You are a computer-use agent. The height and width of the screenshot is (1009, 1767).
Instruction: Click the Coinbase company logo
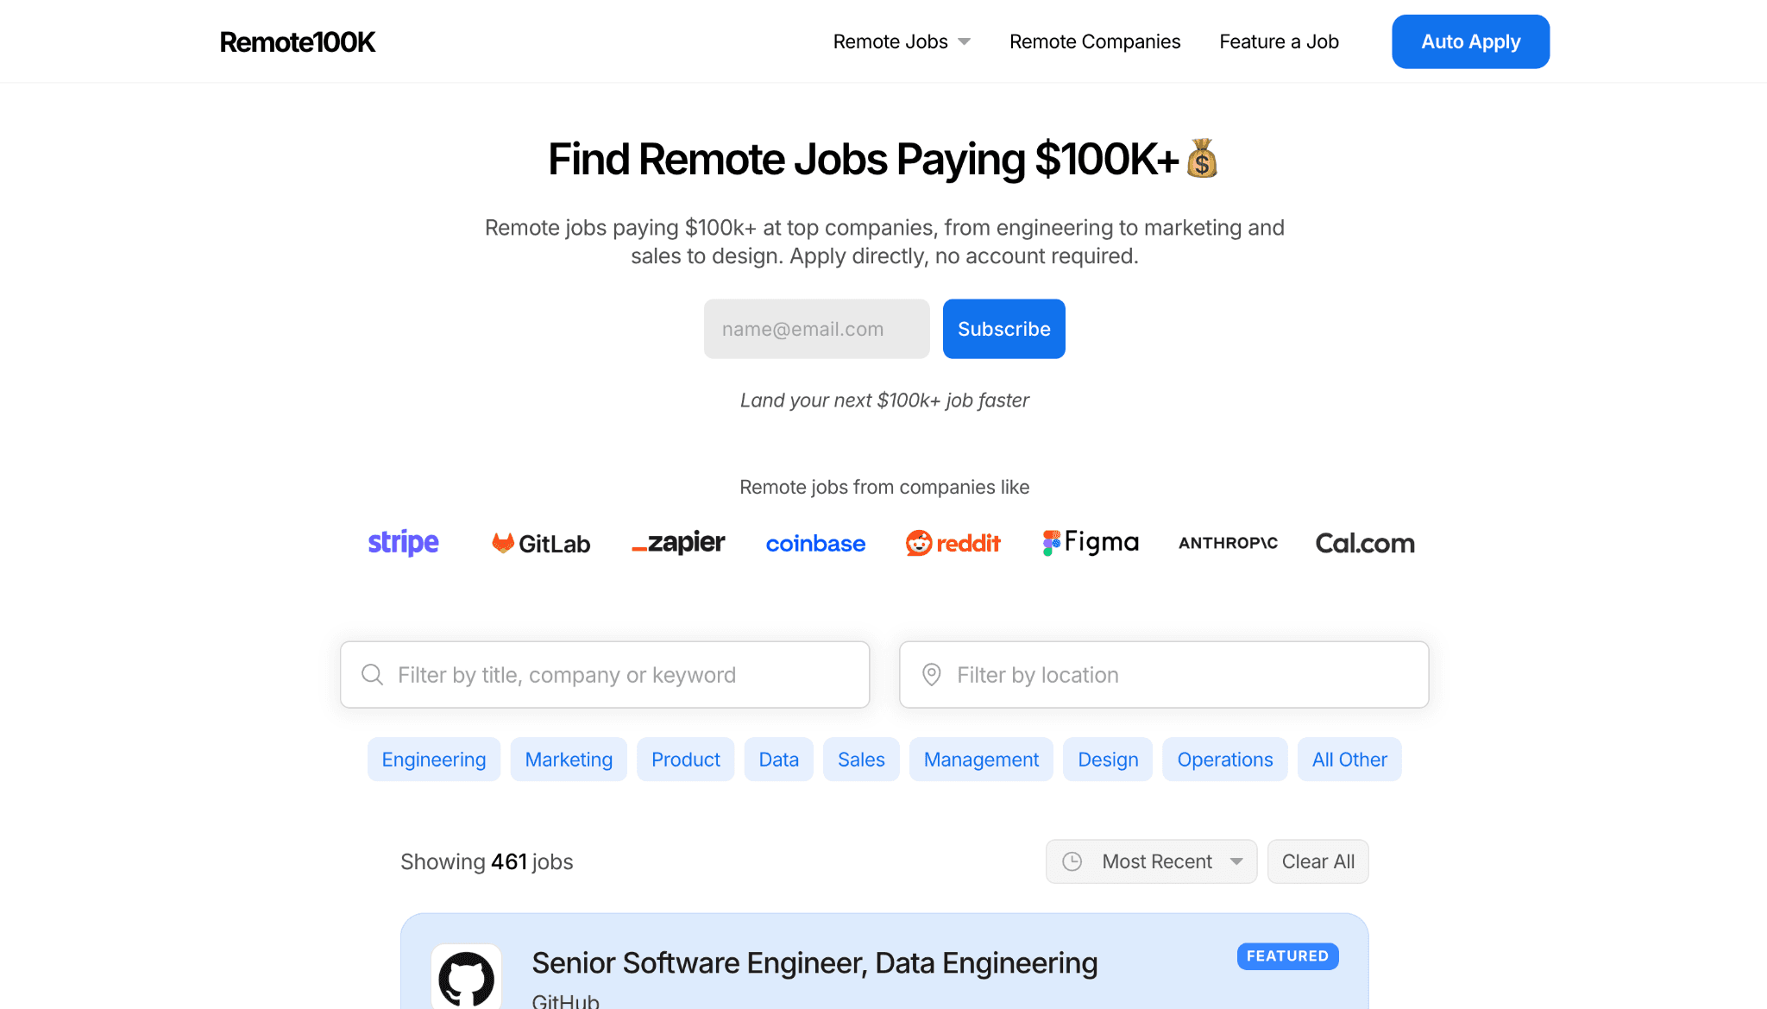[815, 543]
